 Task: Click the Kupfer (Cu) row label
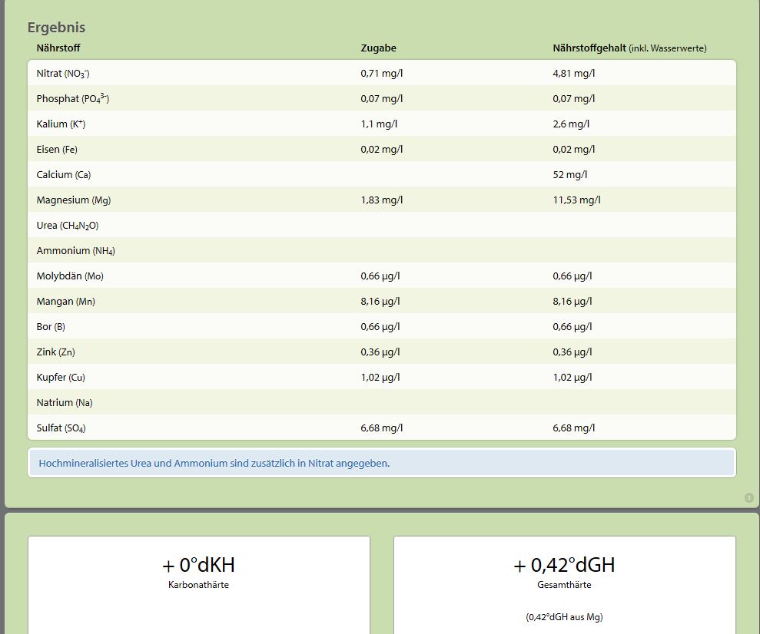tap(61, 378)
